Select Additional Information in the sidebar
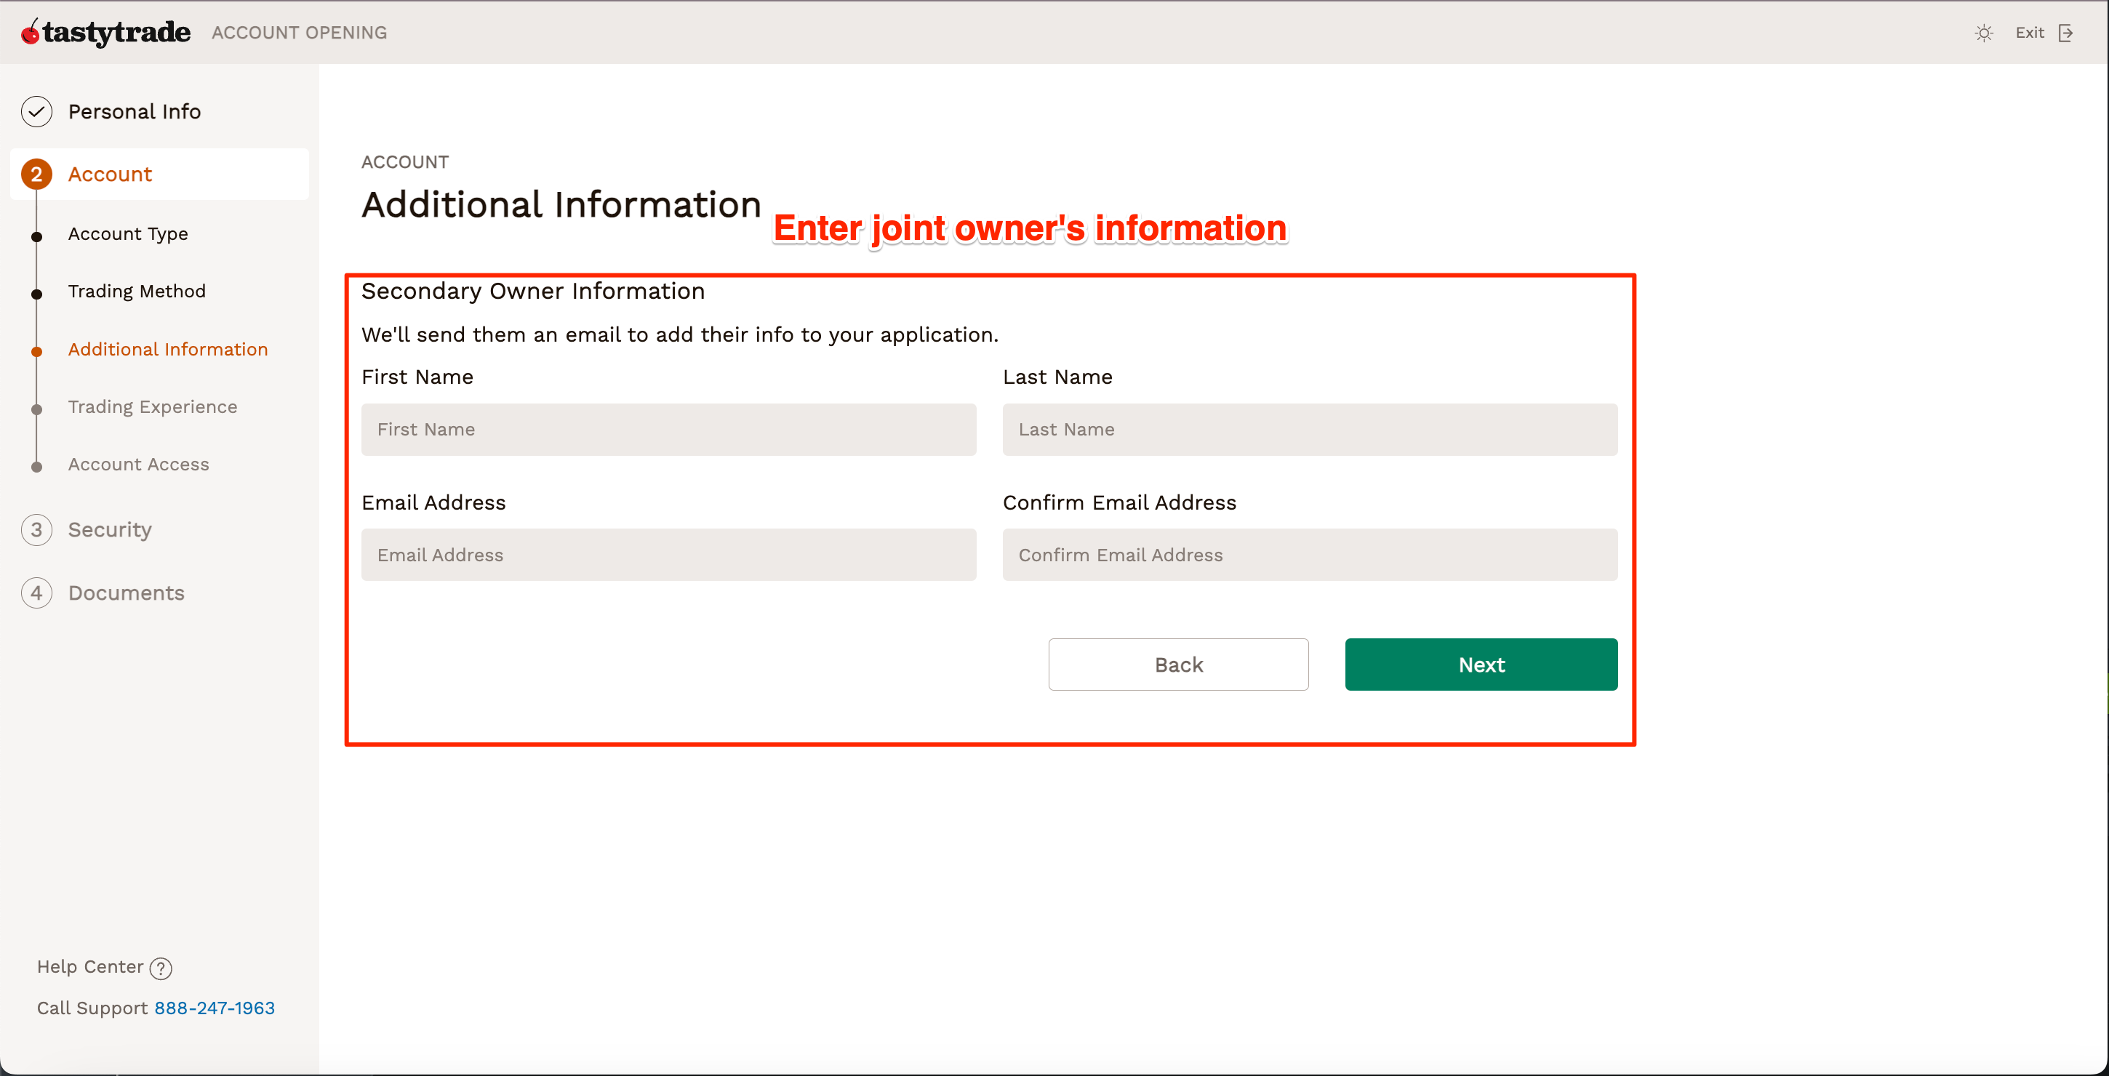 click(168, 348)
